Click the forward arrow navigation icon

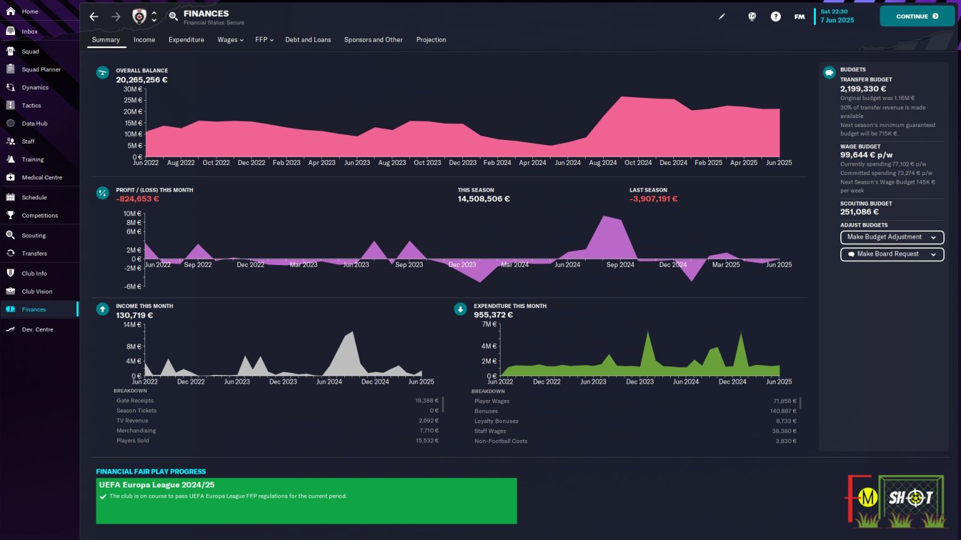(116, 17)
